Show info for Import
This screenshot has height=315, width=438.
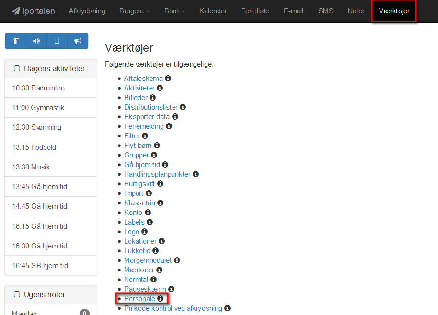pyautogui.click(x=149, y=193)
